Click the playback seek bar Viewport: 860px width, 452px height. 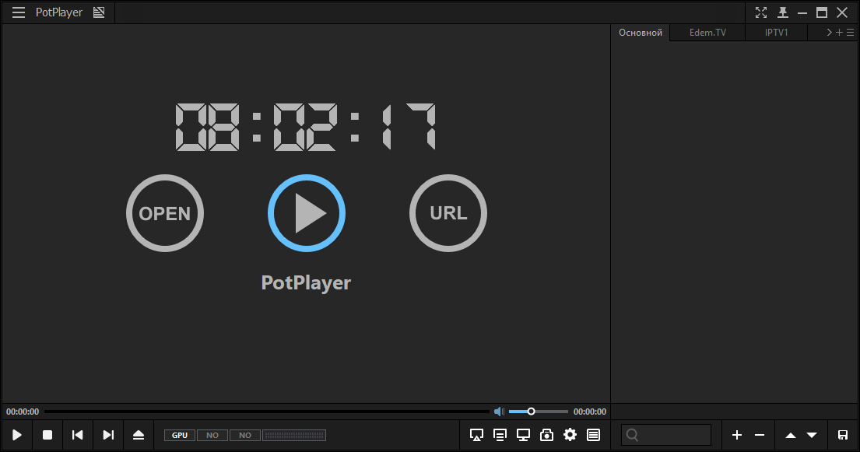[266, 412]
